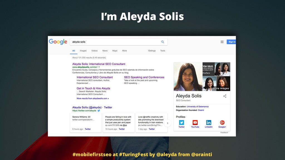Open the International SEO Consultant sitelink

pos(95,77)
